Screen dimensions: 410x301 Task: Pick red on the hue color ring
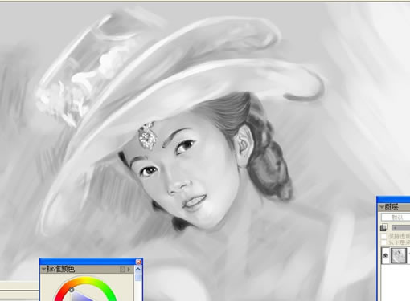click(x=60, y=295)
